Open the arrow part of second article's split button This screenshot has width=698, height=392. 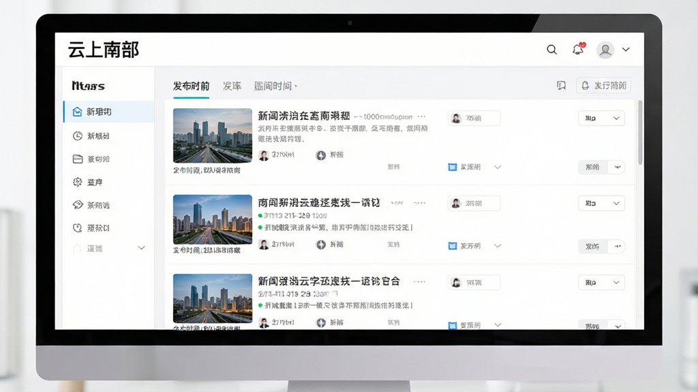618,246
